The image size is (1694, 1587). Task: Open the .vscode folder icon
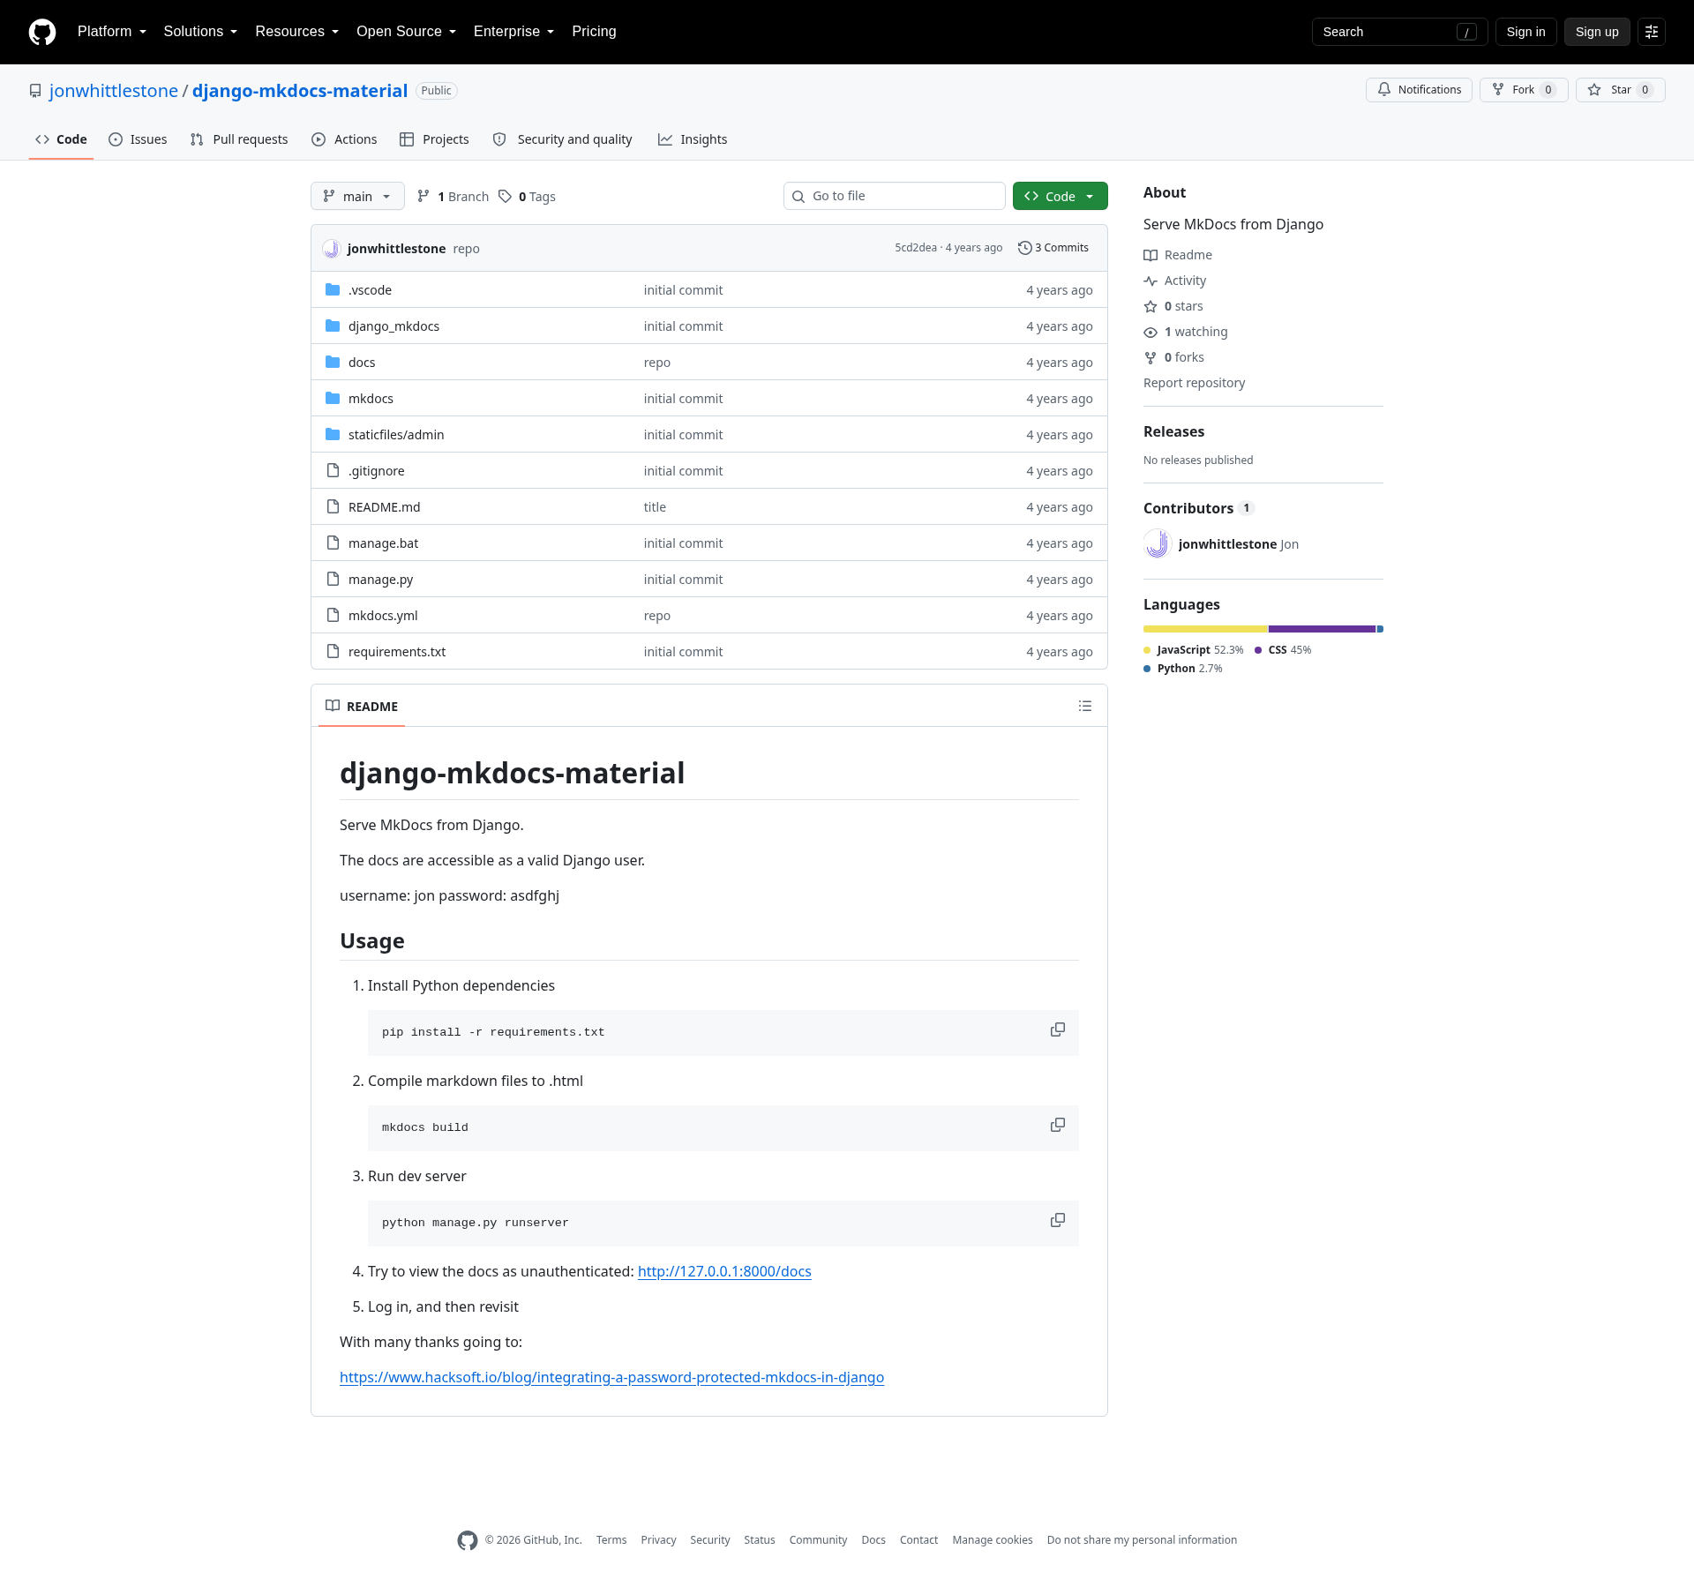point(333,289)
